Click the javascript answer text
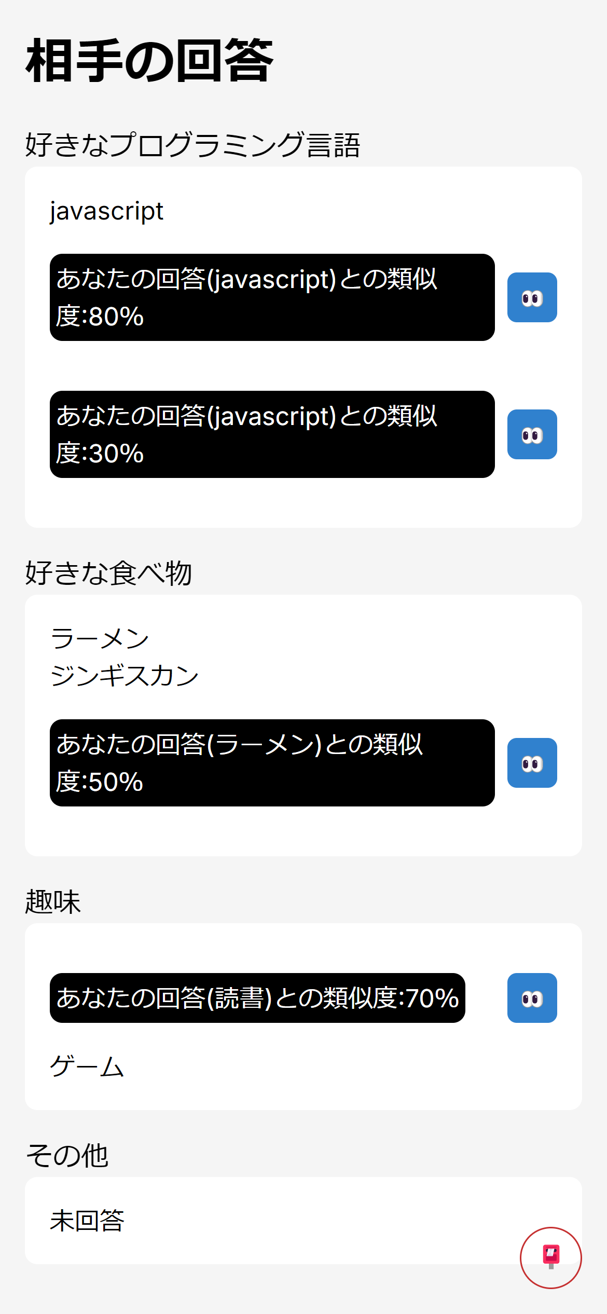 point(106,211)
